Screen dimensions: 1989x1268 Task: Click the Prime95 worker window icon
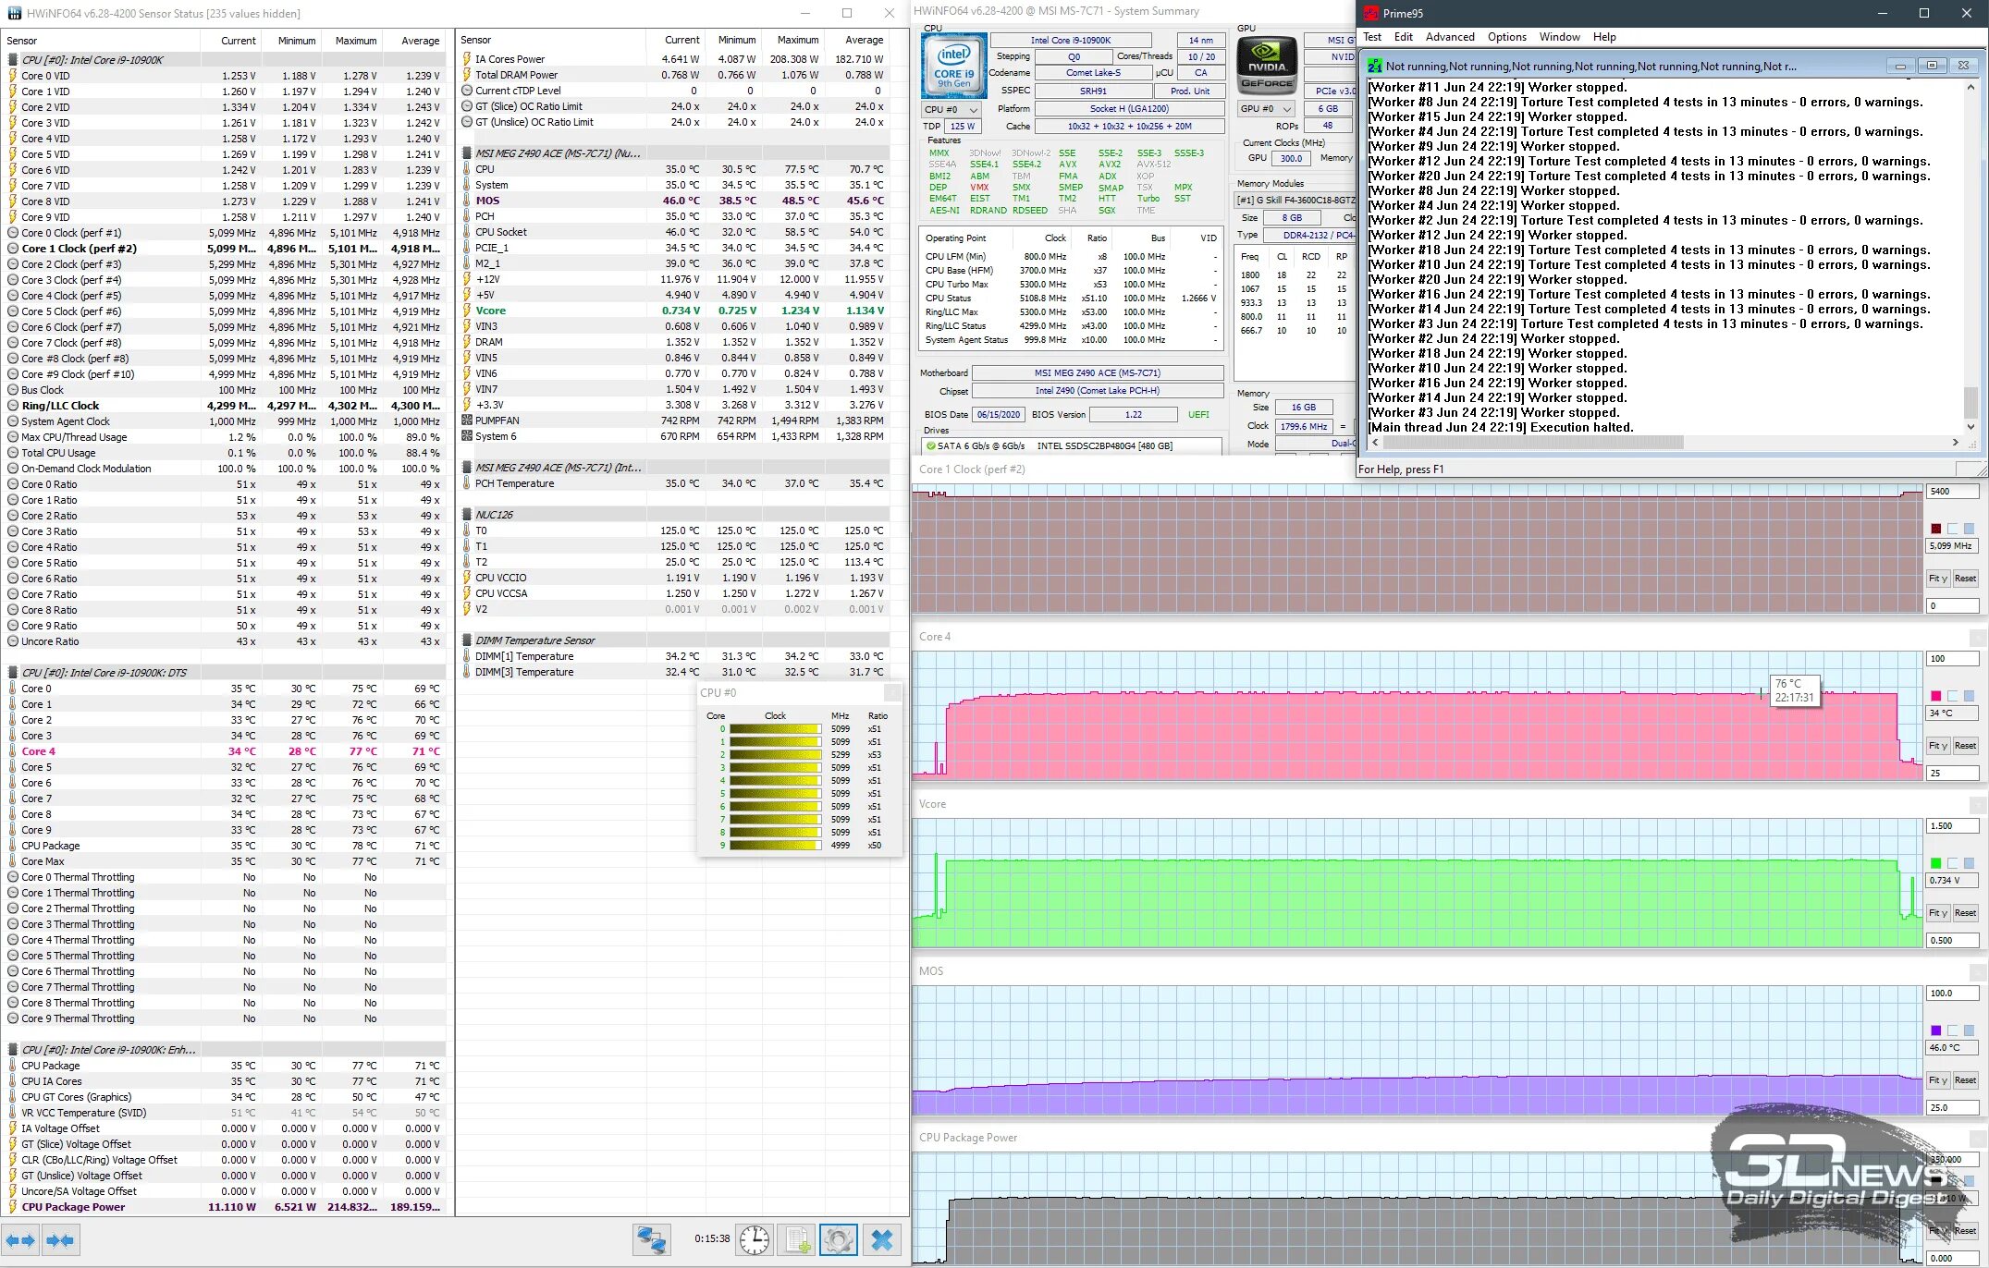click(1375, 66)
